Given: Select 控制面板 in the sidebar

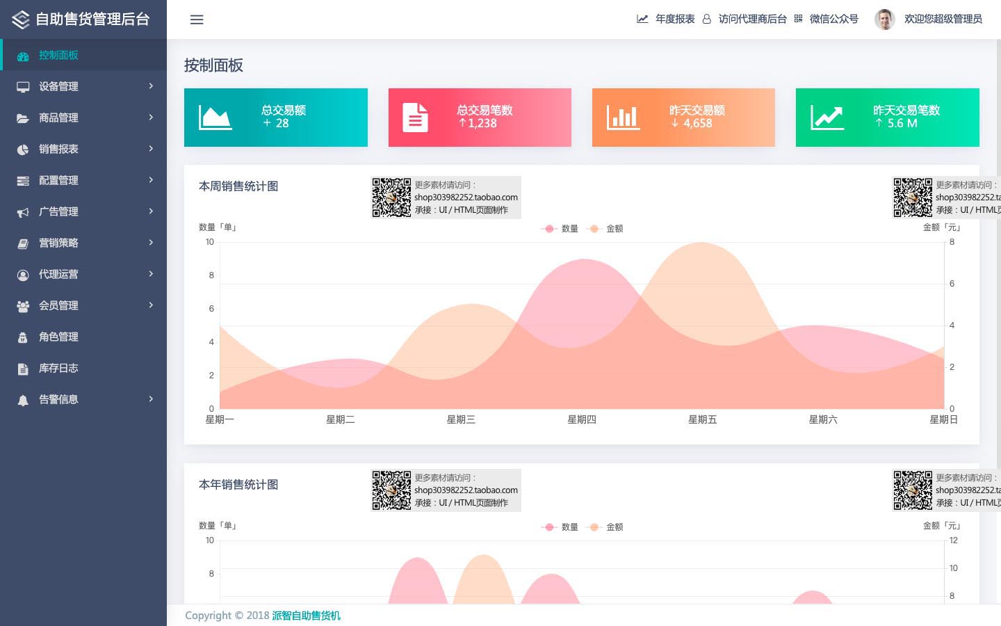Looking at the screenshot, I should click(58, 55).
